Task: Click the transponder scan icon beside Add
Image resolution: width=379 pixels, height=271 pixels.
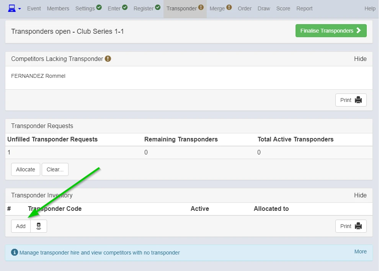Action: pyautogui.click(x=39, y=226)
